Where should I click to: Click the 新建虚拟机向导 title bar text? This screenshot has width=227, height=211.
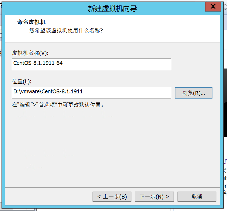tap(112, 8)
